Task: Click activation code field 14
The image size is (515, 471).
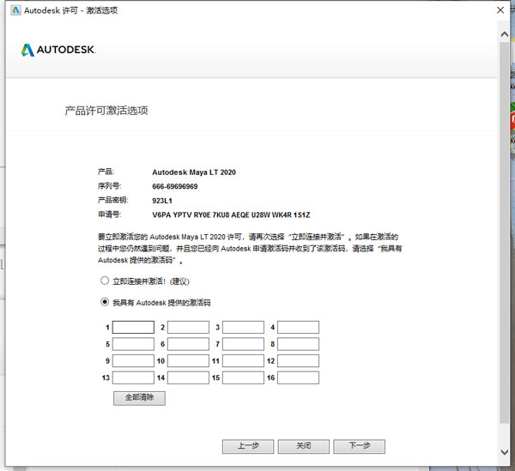Action: 188,377
